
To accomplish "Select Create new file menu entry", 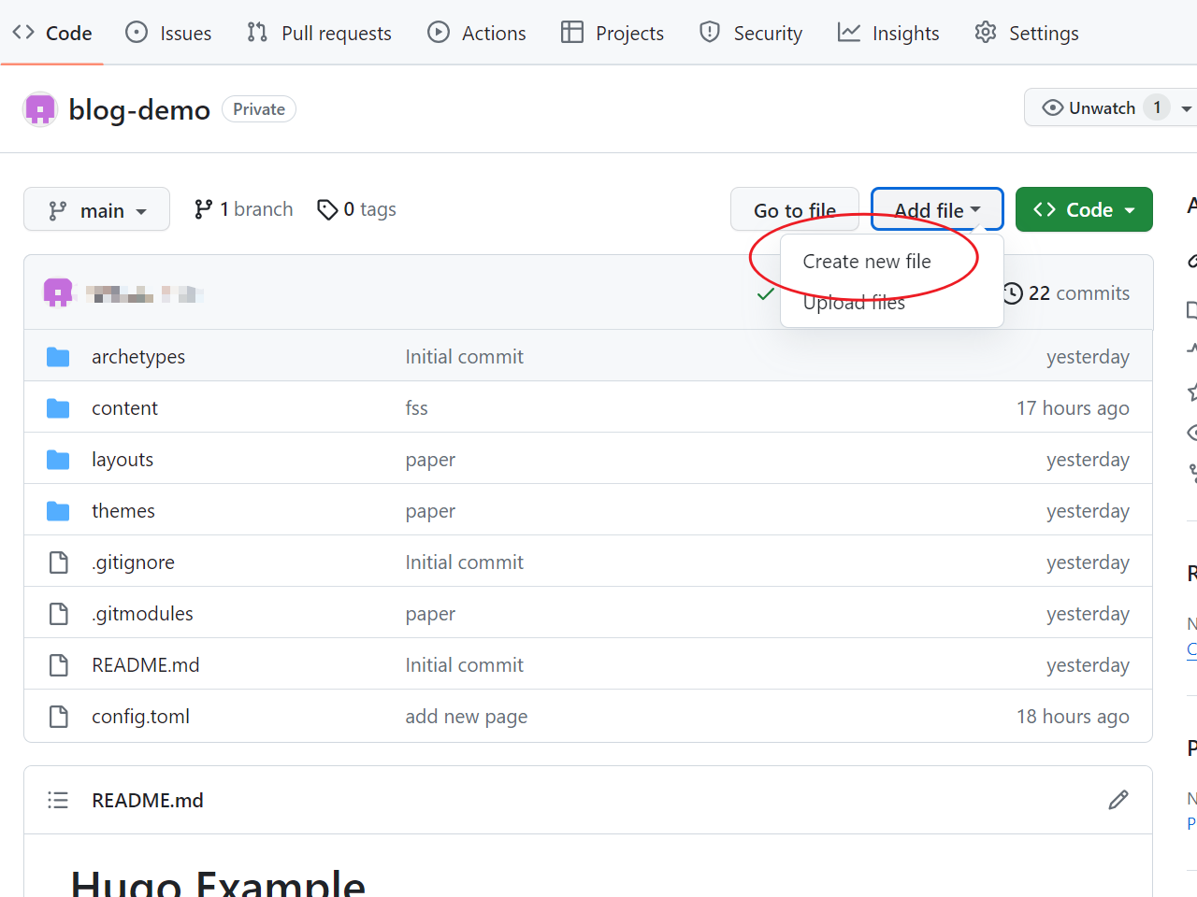I will [x=891, y=262].
